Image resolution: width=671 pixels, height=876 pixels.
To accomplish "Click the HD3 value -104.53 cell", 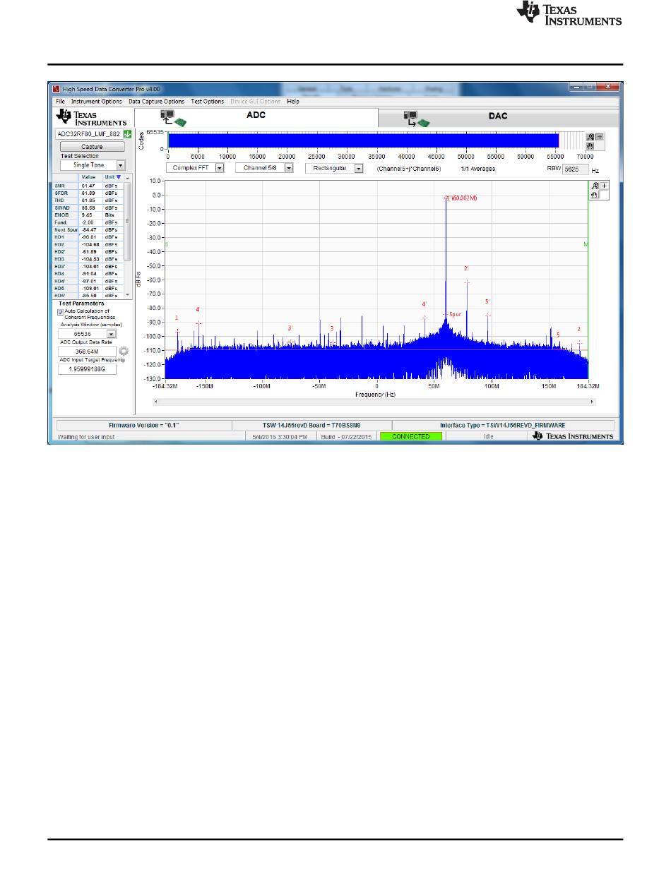I will pyautogui.click(x=90, y=259).
